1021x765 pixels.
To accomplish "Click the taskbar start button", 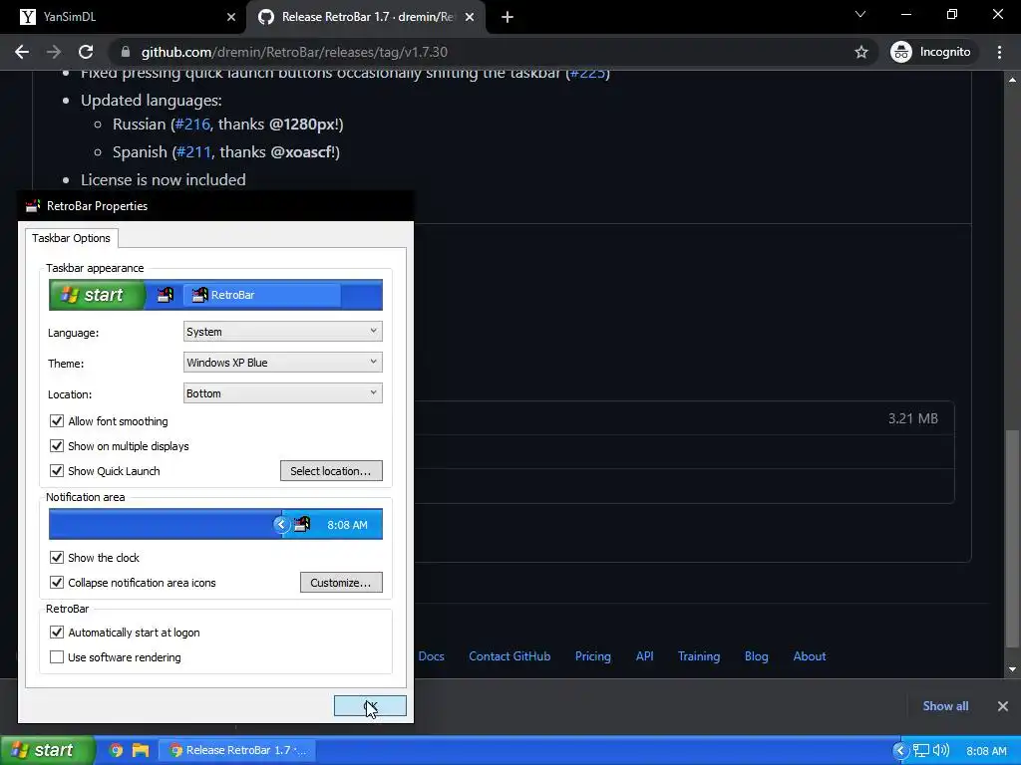I will click(x=47, y=750).
